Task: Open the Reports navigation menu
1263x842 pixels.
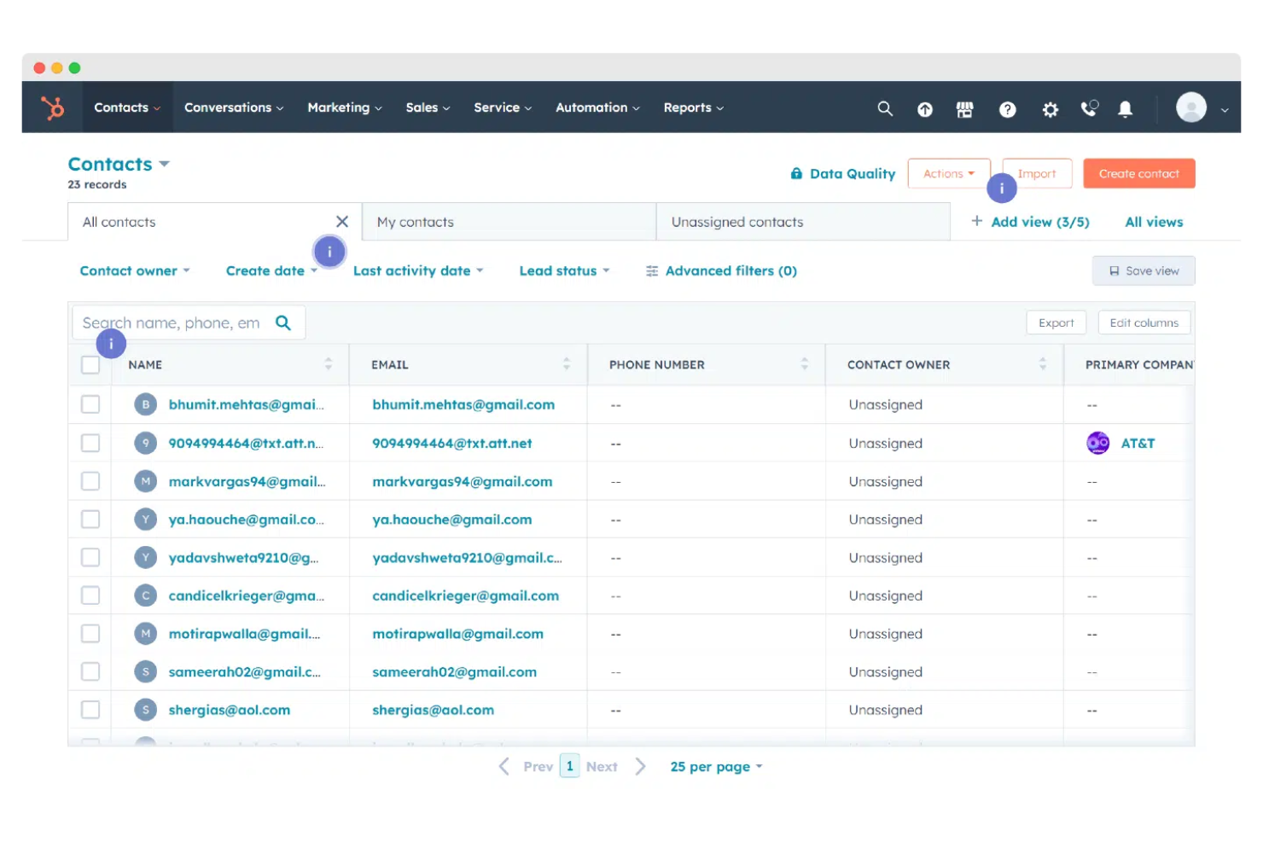Action: tap(693, 107)
